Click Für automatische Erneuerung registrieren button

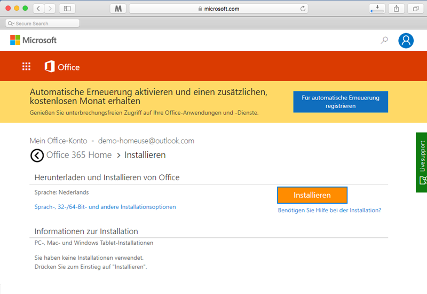[x=341, y=102]
